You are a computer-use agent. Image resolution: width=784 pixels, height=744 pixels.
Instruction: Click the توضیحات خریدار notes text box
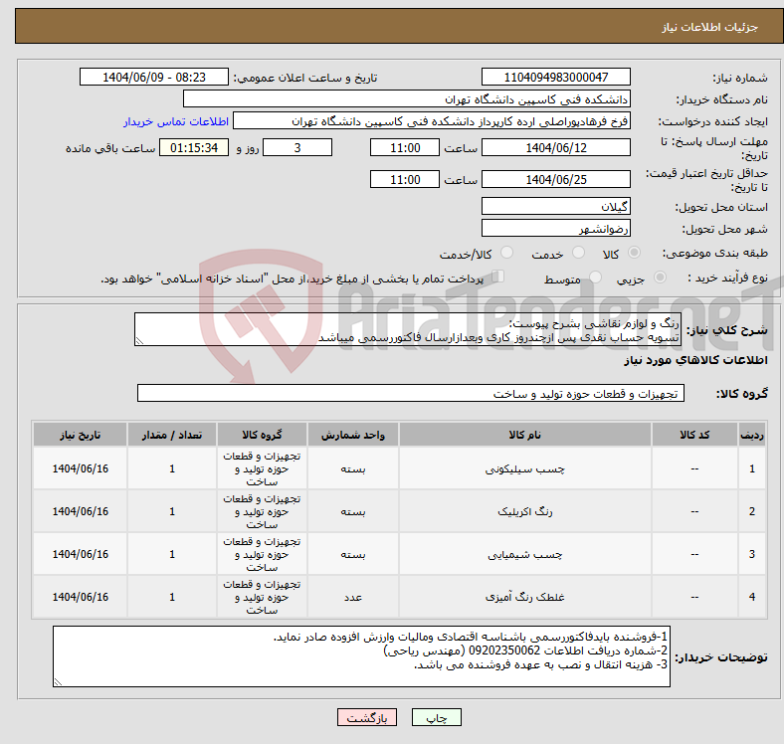pyautogui.click(x=360, y=656)
